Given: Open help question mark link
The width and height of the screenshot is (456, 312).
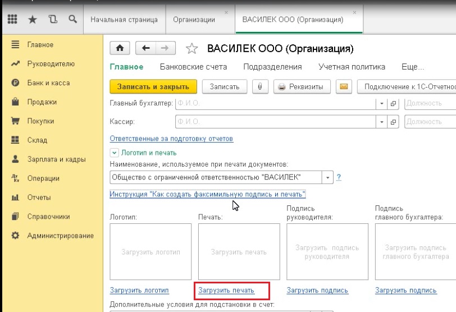Looking at the screenshot, I should pos(339,177).
